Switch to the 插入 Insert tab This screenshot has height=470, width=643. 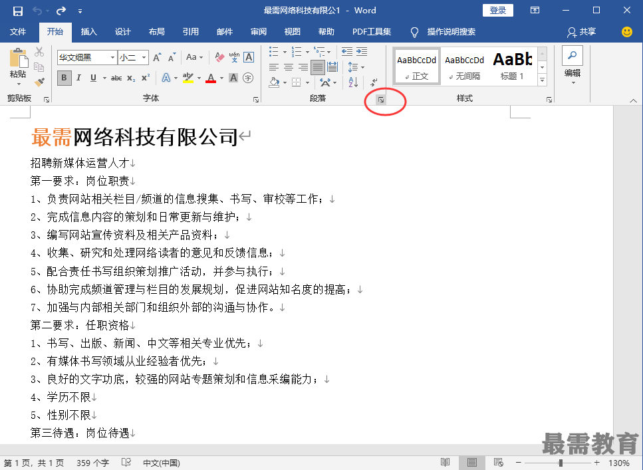click(88, 32)
